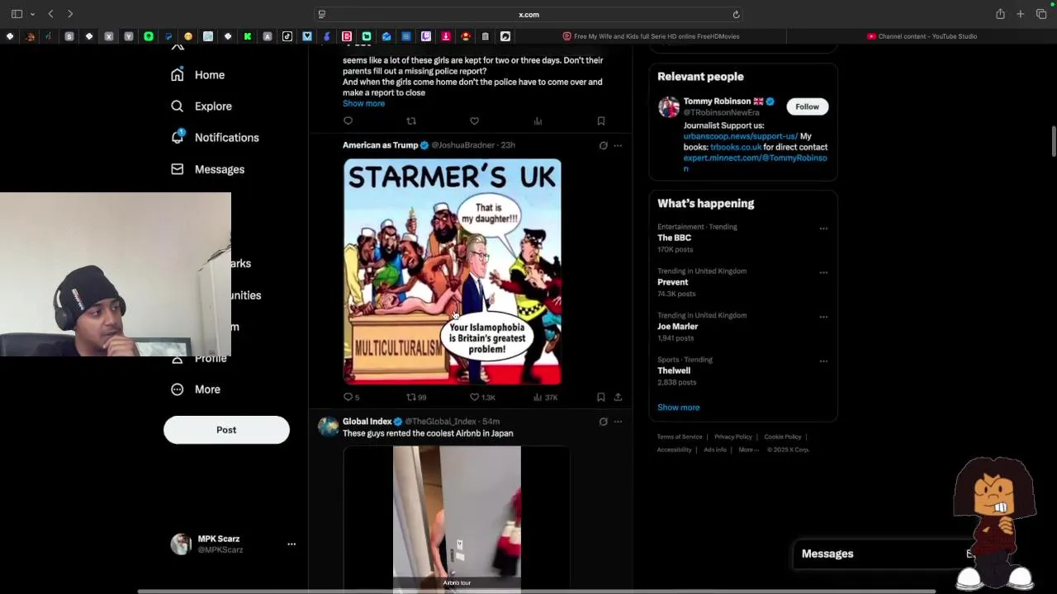The width and height of the screenshot is (1057, 594).
Task: Click the Post button
Action: coord(226,430)
